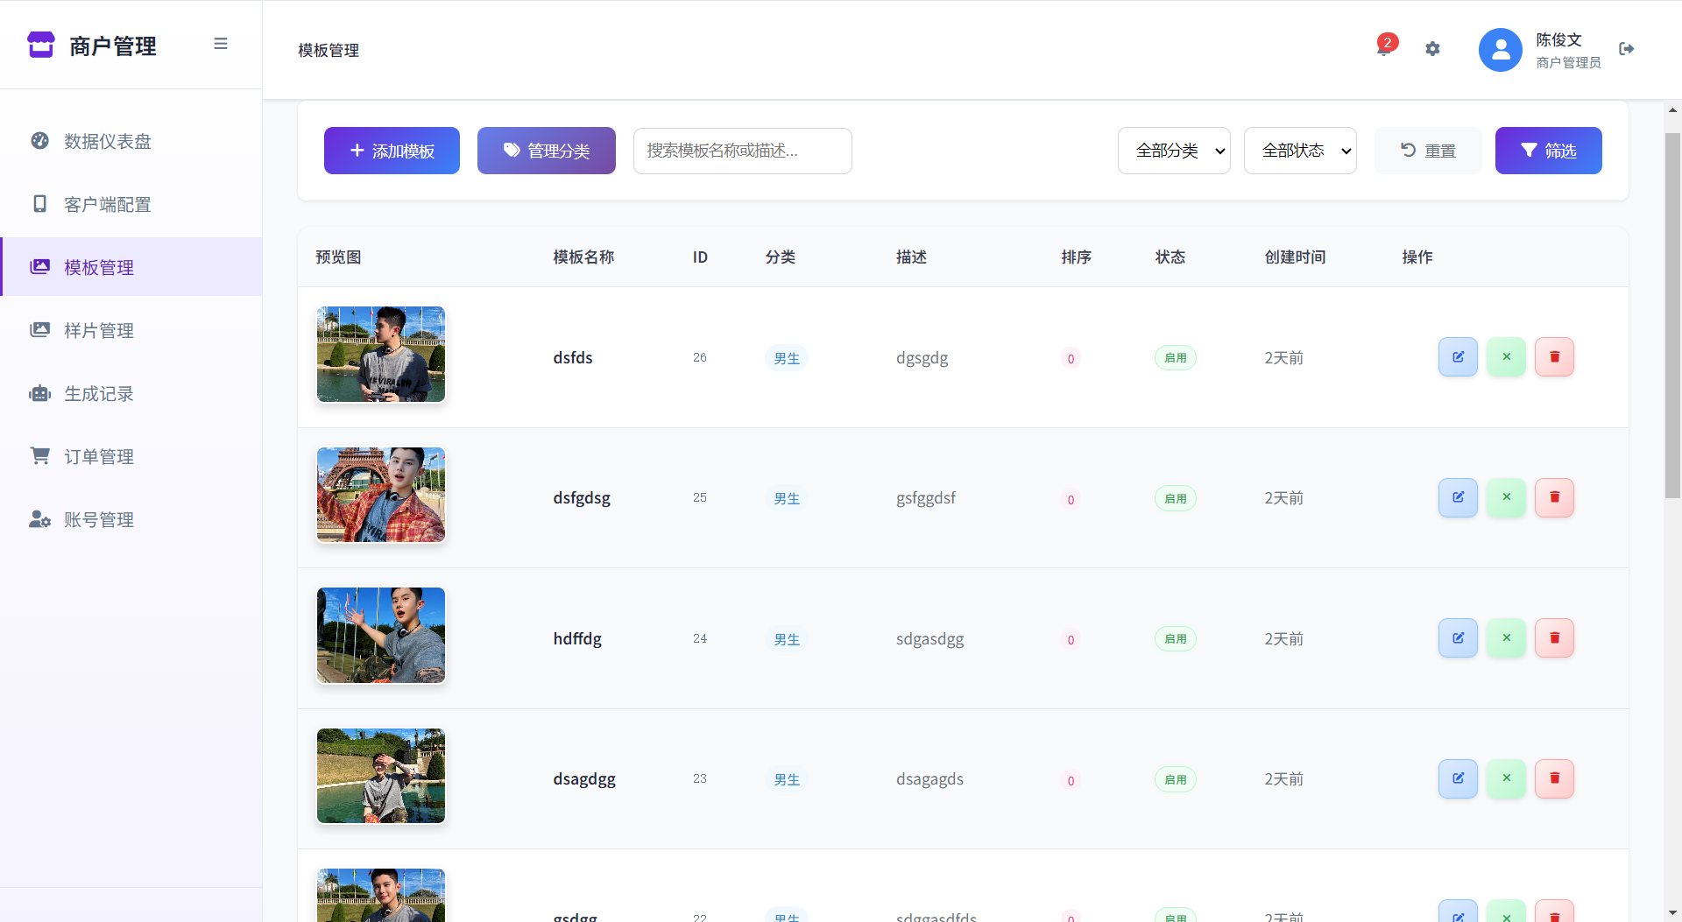Click the 添加模板 button
This screenshot has width=1682, height=922.
pos(392,151)
